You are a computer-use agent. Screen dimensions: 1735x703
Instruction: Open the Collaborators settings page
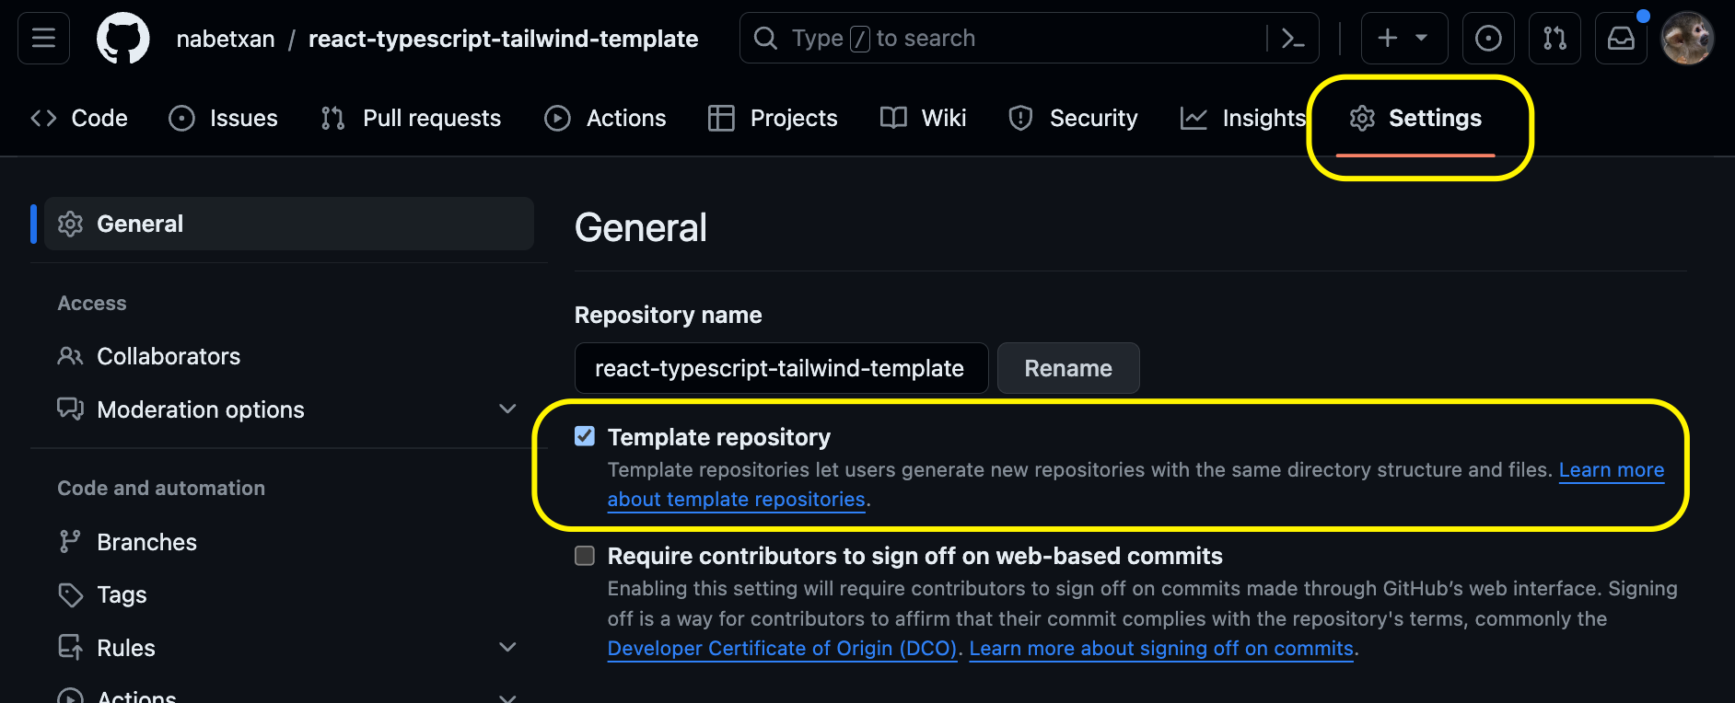(x=169, y=356)
